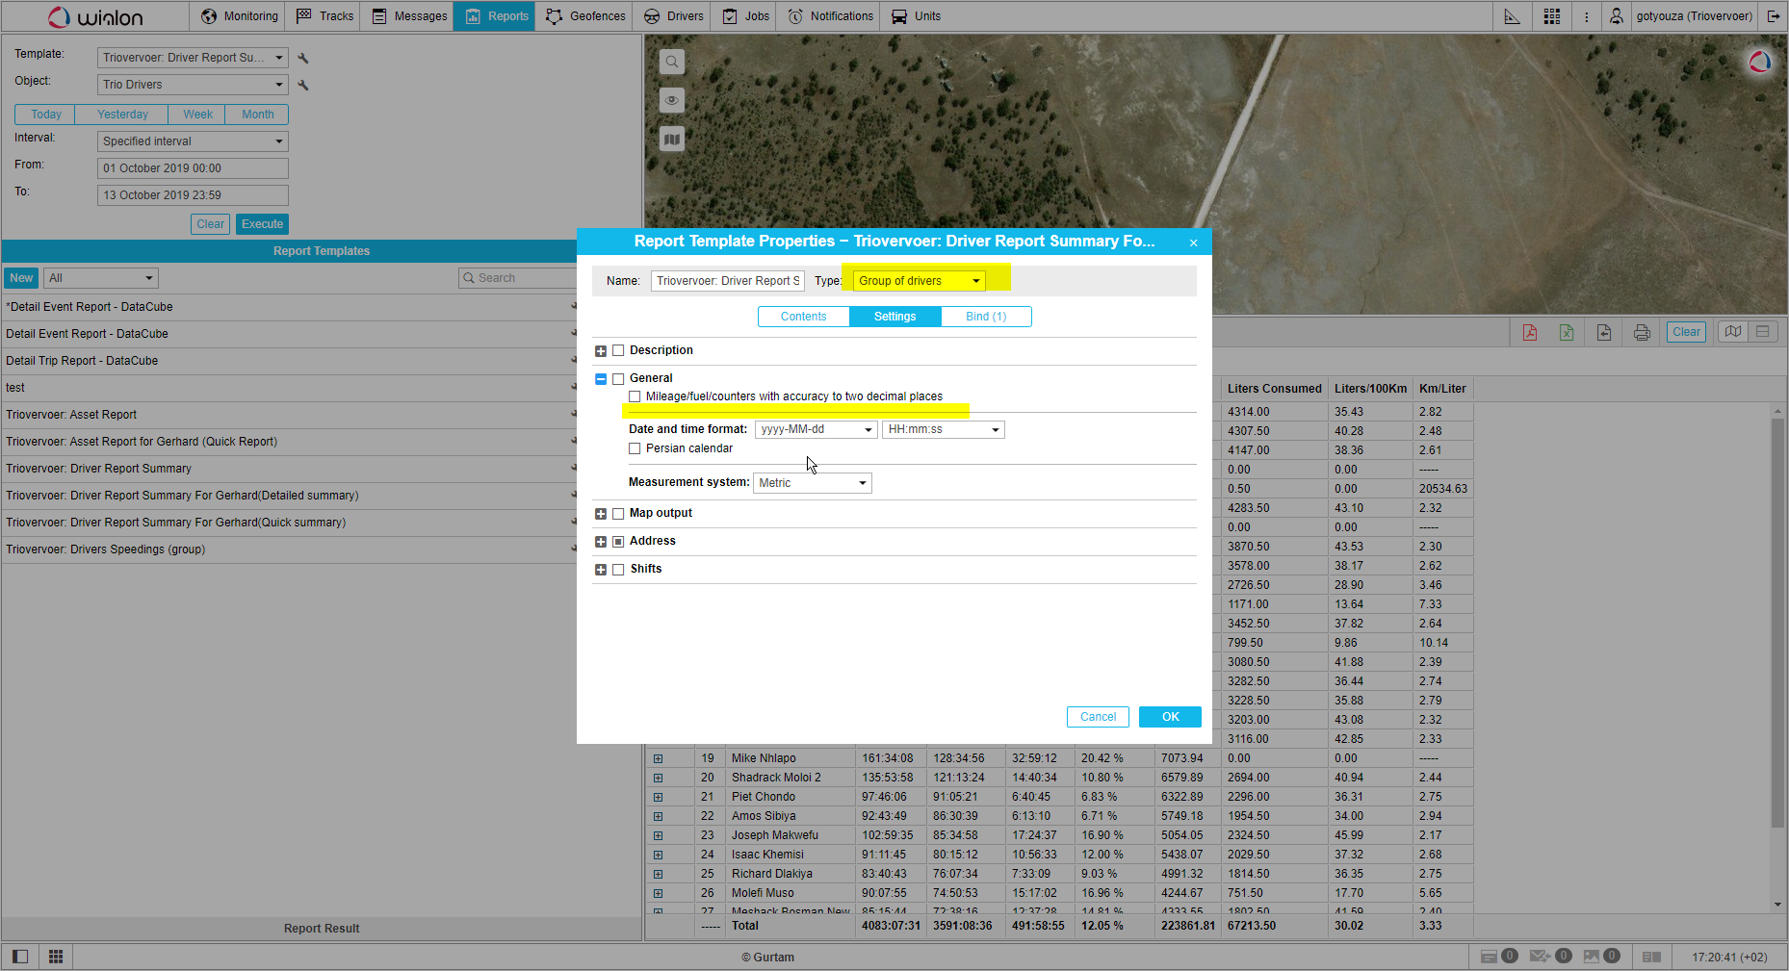Open the Type 'Group of drivers' dropdown
1789x971 pixels.
[x=919, y=281]
